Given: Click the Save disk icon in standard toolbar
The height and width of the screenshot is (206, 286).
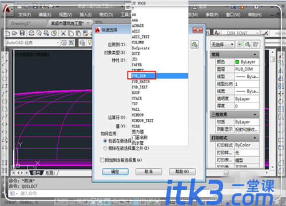Looking at the screenshot, I should (x=22, y=33).
